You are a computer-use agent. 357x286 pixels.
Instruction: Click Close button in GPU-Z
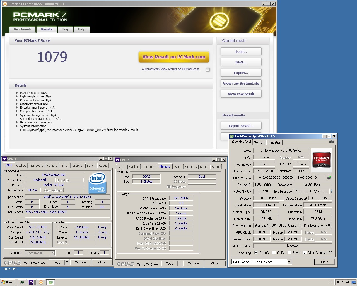(325, 262)
